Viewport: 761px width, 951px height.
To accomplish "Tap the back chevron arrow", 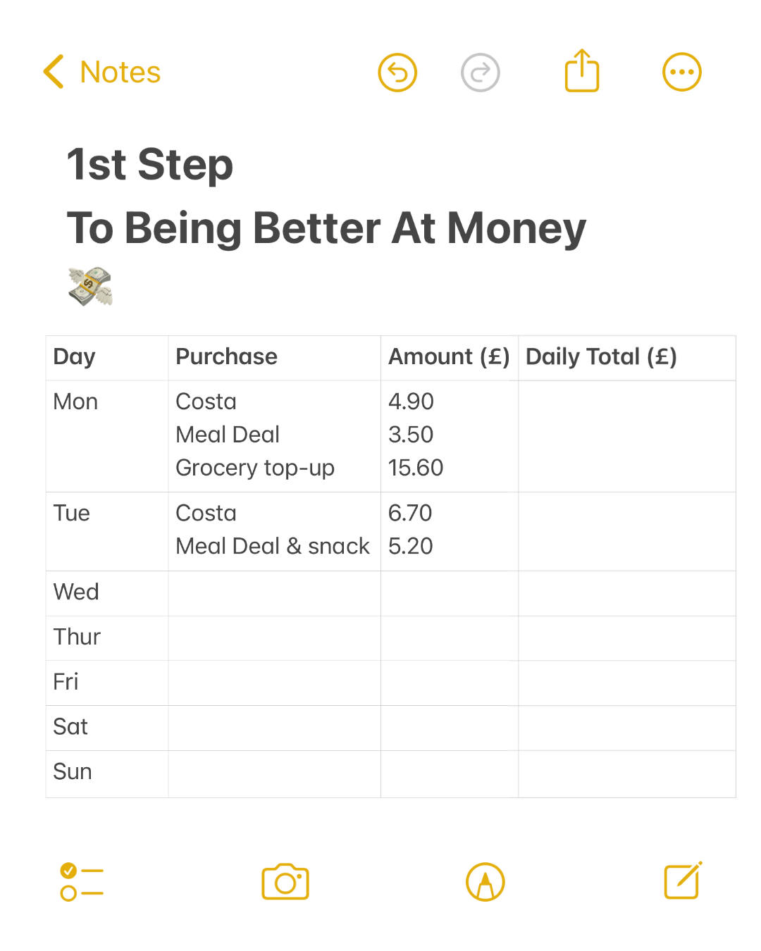I will (x=54, y=72).
